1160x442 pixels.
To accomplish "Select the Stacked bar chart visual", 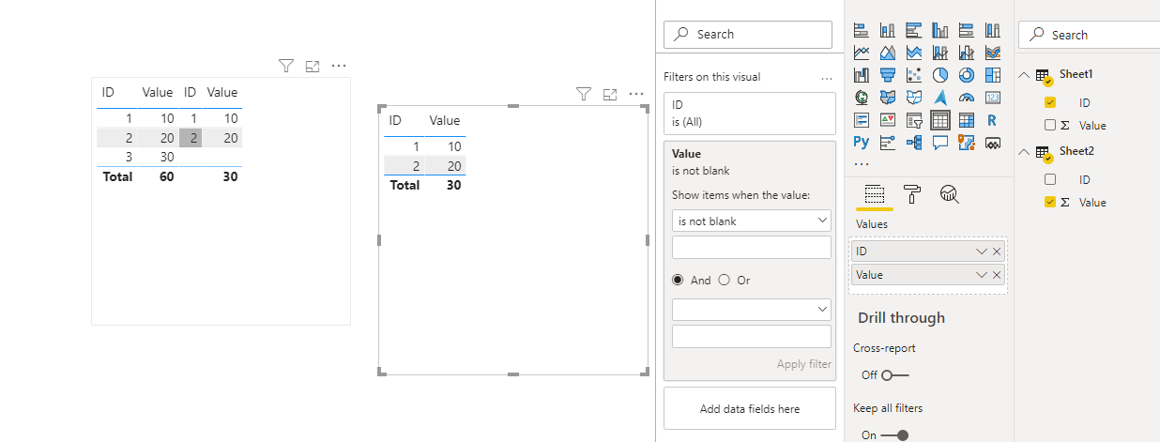I will tap(862, 30).
